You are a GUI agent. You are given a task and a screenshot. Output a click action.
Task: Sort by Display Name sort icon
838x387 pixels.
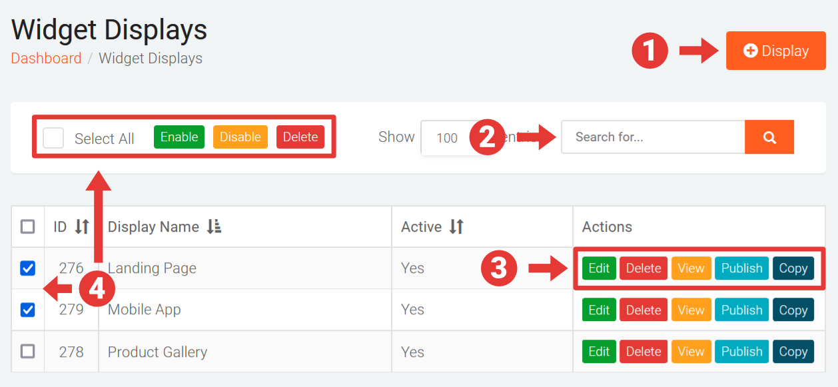(214, 227)
